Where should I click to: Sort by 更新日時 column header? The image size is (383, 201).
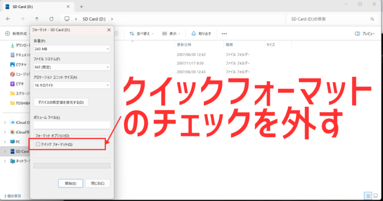coord(184,45)
